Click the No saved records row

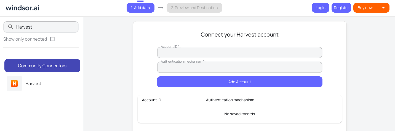240,114
